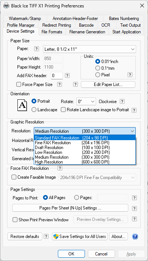Screen dimensions: 148x261
Task: Click the blue round help icon
Action: coord(135,237)
